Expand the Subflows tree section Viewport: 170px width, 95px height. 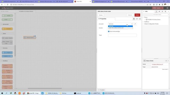(143, 22)
